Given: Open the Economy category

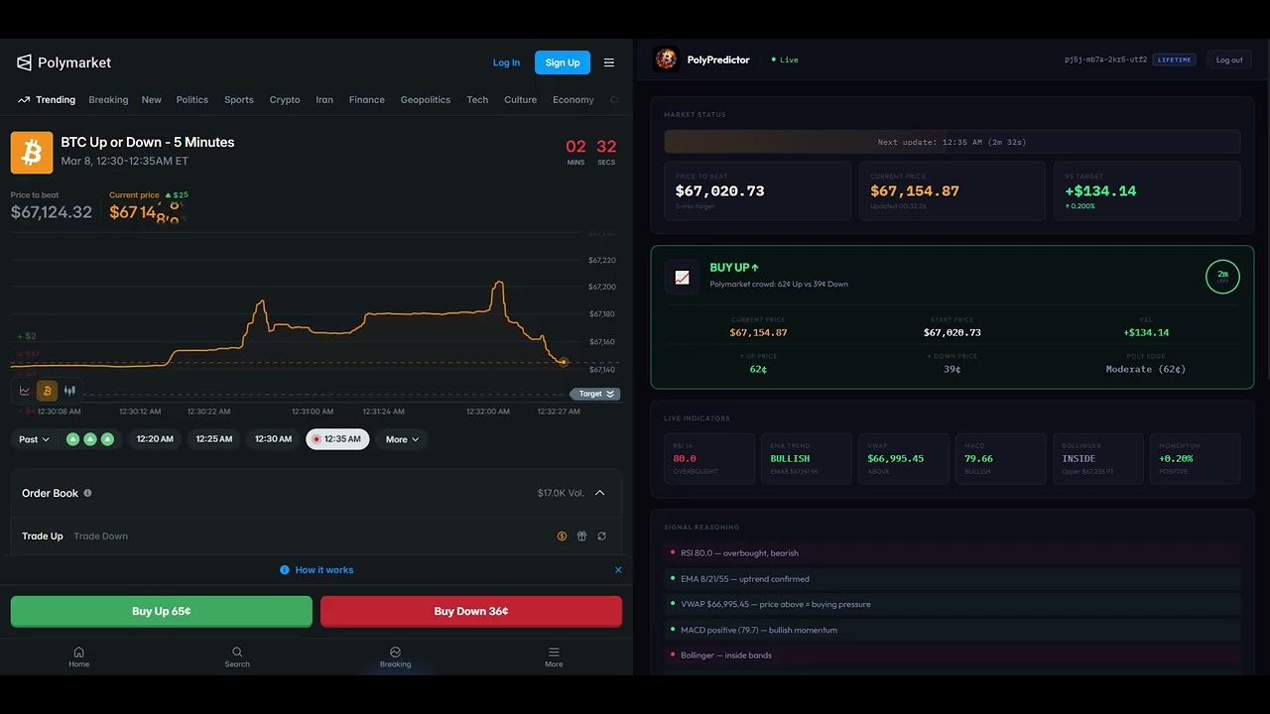Looking at the screenshot, I should (x=573, y=100).
